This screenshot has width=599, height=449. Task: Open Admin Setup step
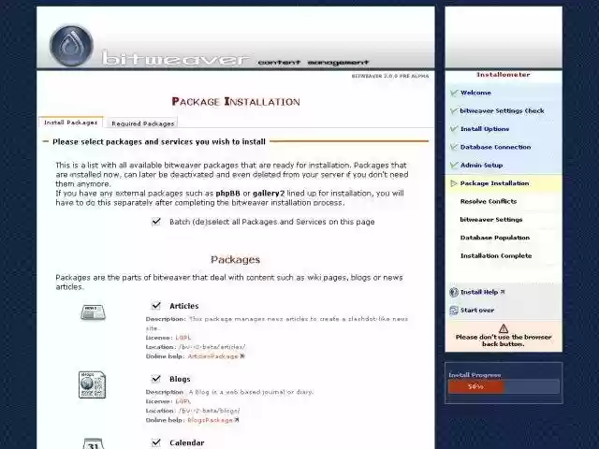(x=481, y=166)
